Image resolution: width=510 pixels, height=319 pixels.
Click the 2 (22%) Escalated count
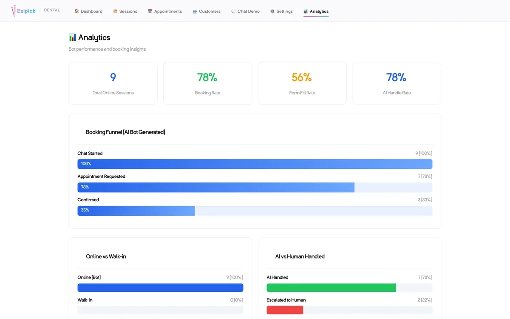click(x=425, y=300)
